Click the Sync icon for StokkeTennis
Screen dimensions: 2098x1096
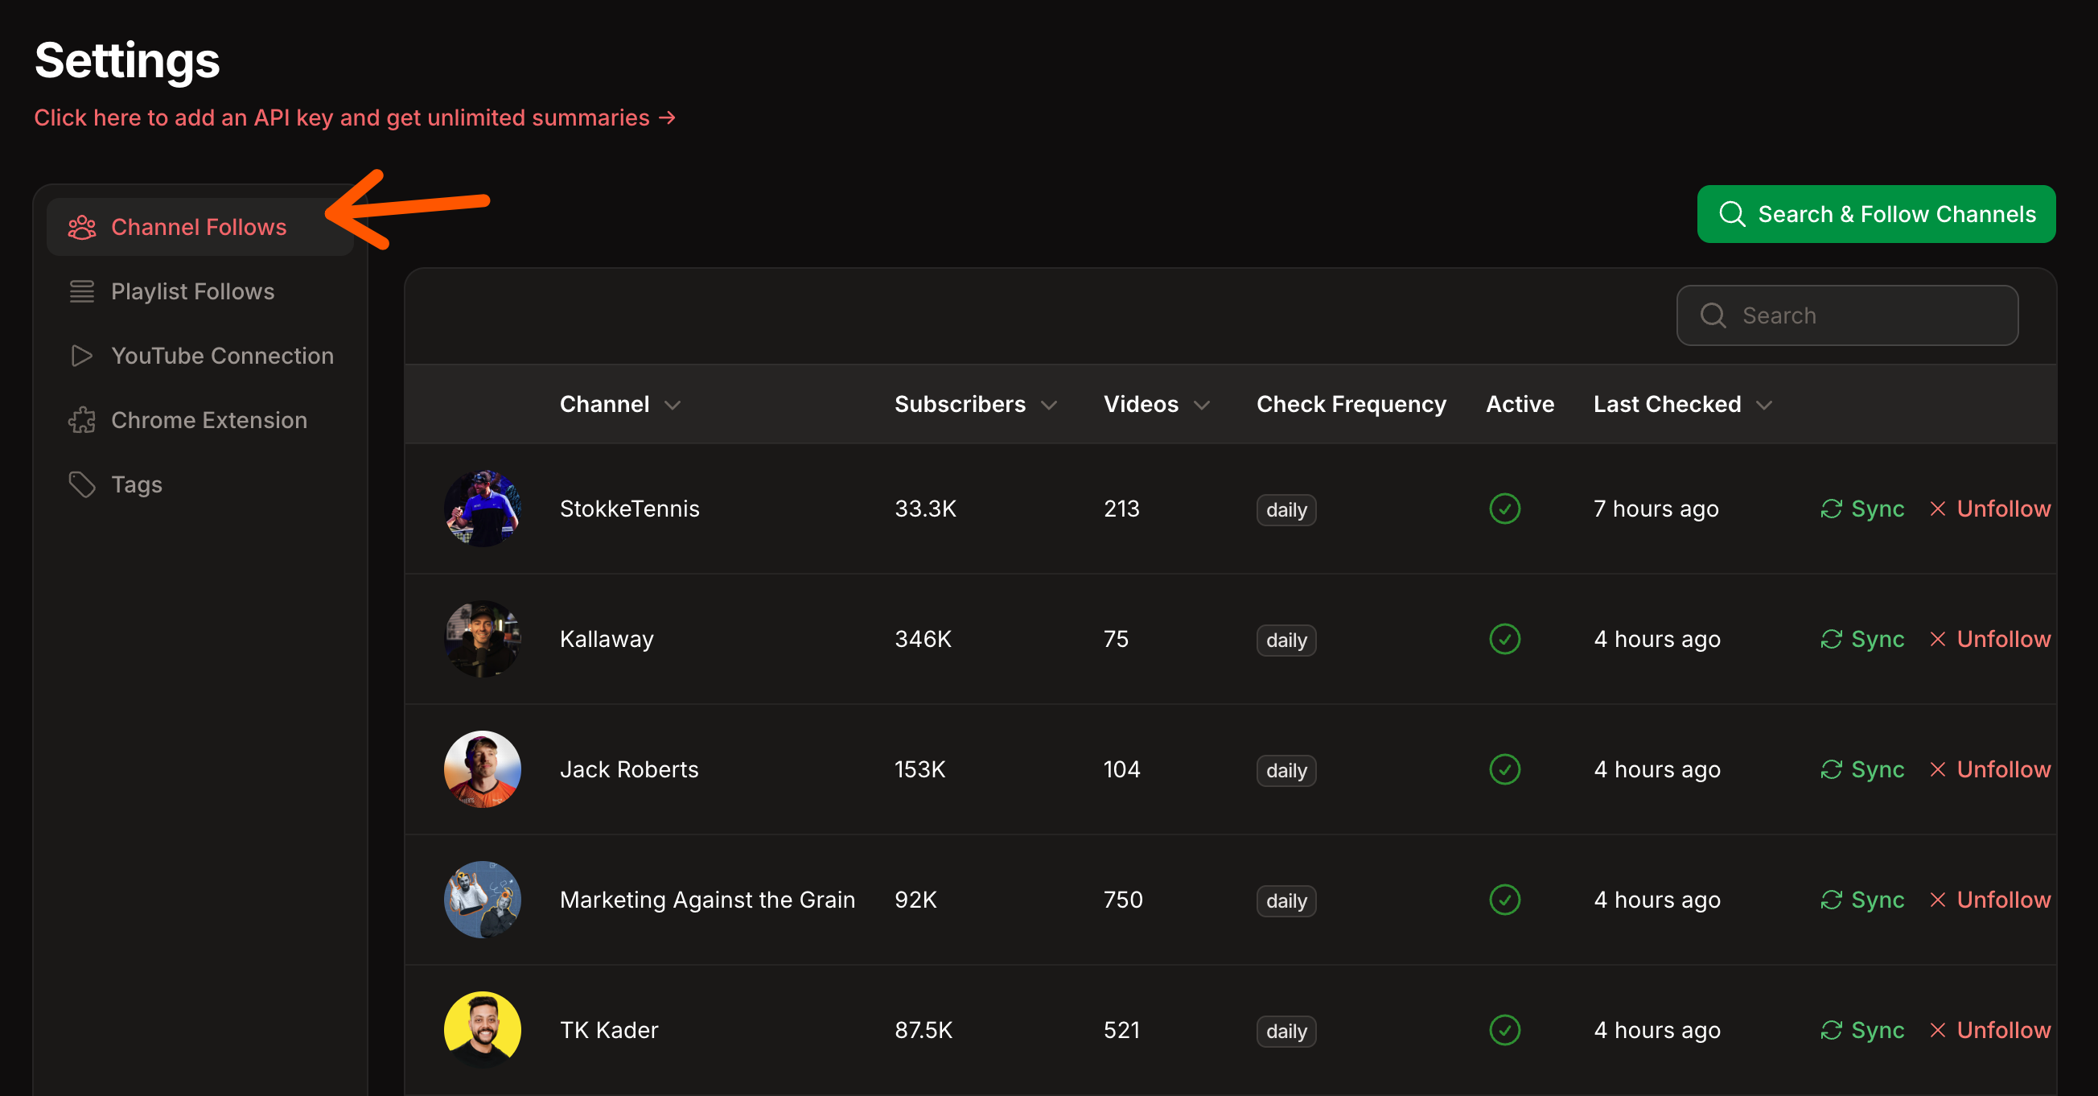[1831, 509]
